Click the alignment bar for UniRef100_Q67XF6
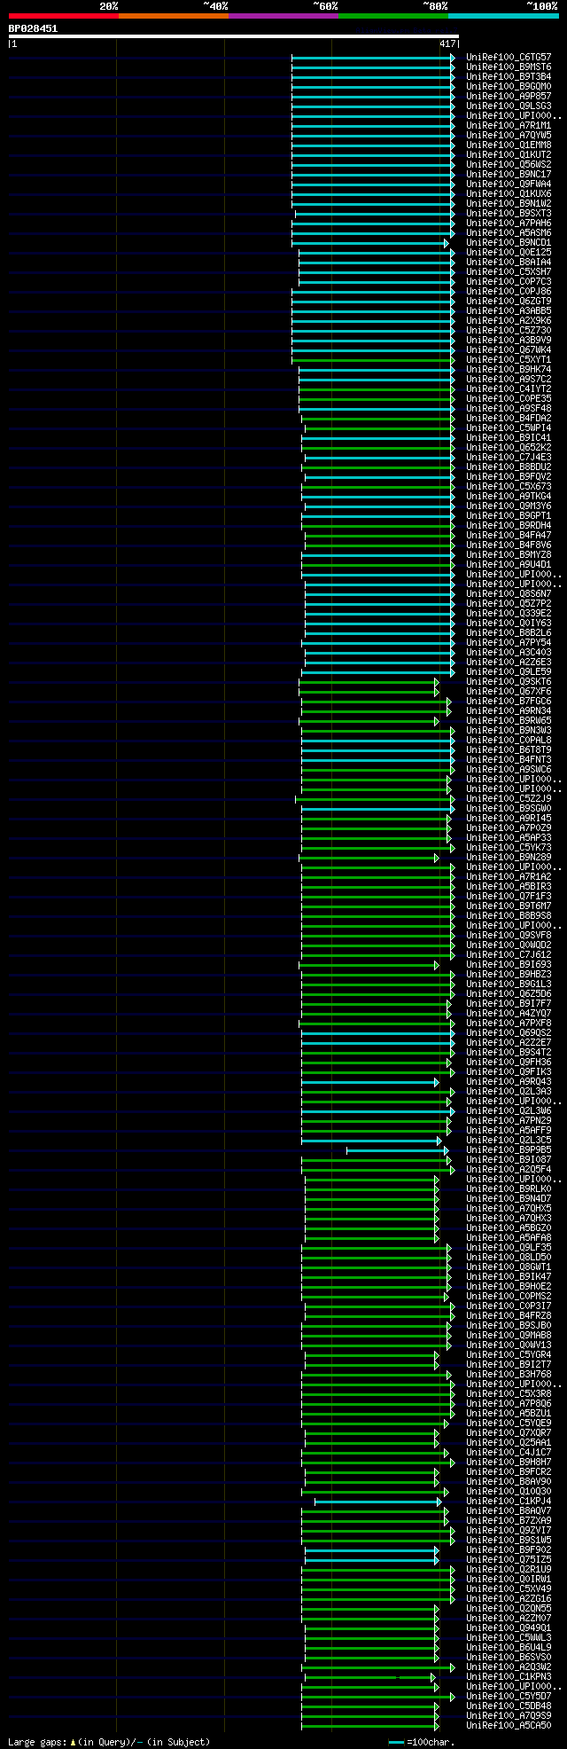The image size is (567, 1749). [x=369, y=691]
